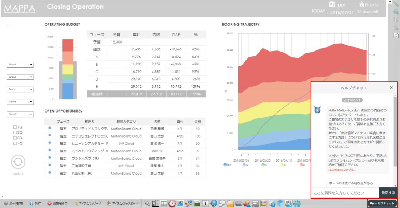
Task: Pick the globe link item icon
Action: (x=214, y=204)
